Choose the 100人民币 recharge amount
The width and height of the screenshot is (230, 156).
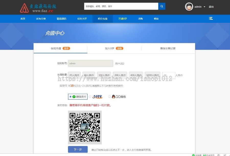pos(104,75)
